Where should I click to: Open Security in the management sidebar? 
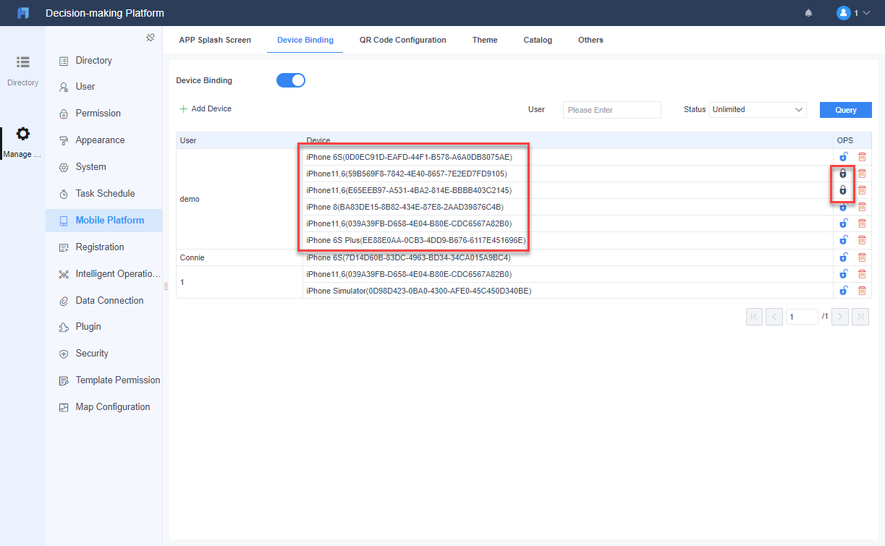[92, 354]
